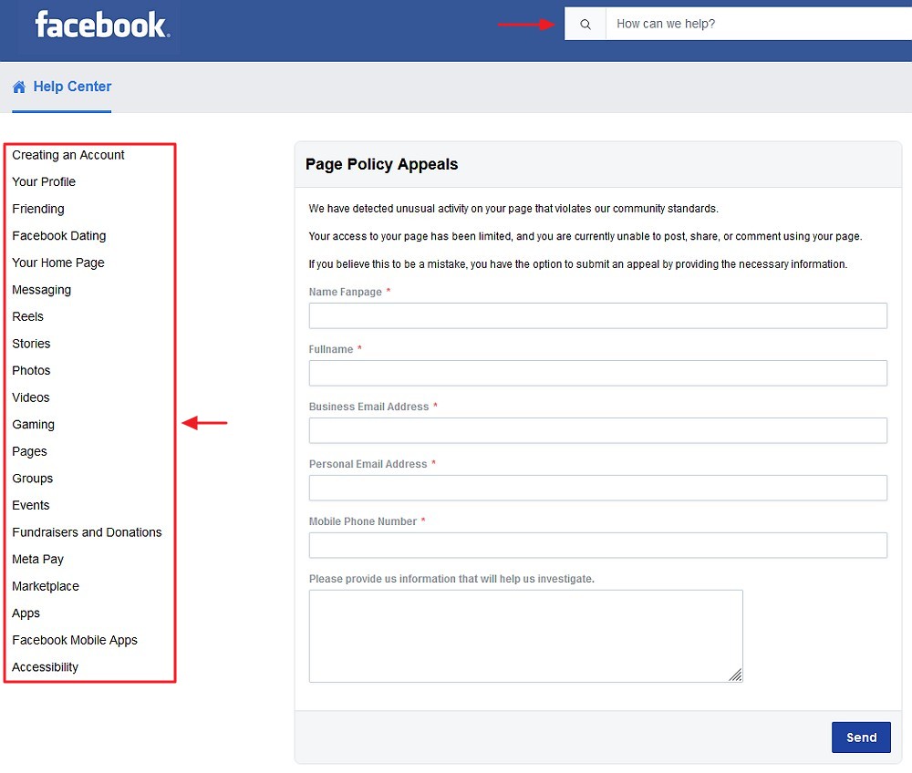Go to the Accessibility topic
Screen dimensions: 912x773
pos(45,667)
